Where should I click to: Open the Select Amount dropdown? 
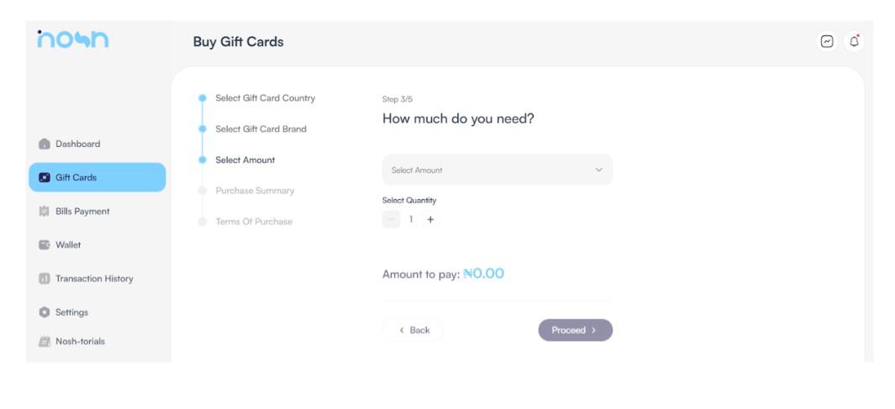coord(497,170)
